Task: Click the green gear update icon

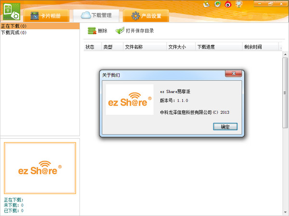Action: tap(217, 4)
